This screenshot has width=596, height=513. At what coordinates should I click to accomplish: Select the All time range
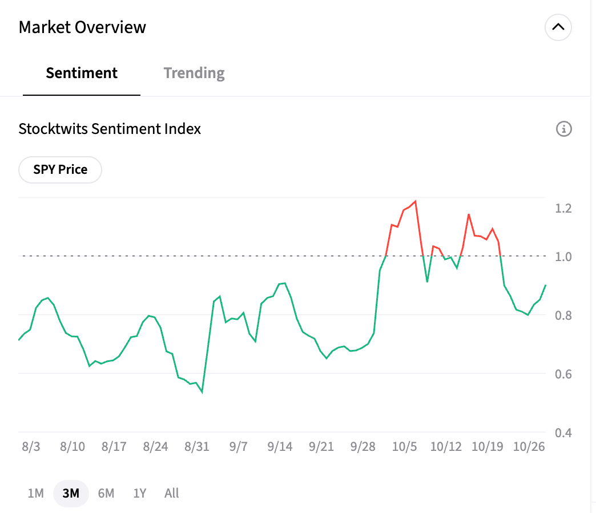point(171,493)
